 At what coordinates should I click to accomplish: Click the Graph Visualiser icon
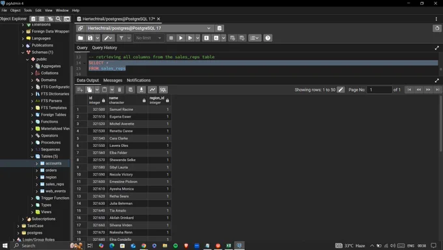(x=152, y=89)
